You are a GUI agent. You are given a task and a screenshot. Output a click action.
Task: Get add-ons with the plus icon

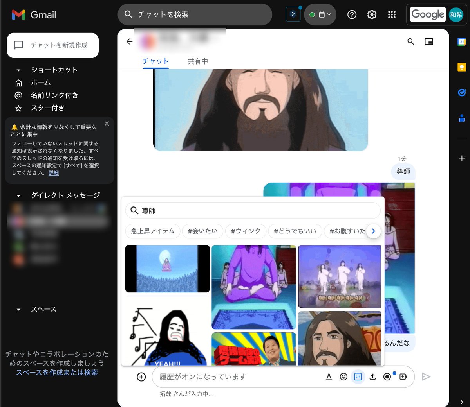pyautogui.click(x=462, y=158)
